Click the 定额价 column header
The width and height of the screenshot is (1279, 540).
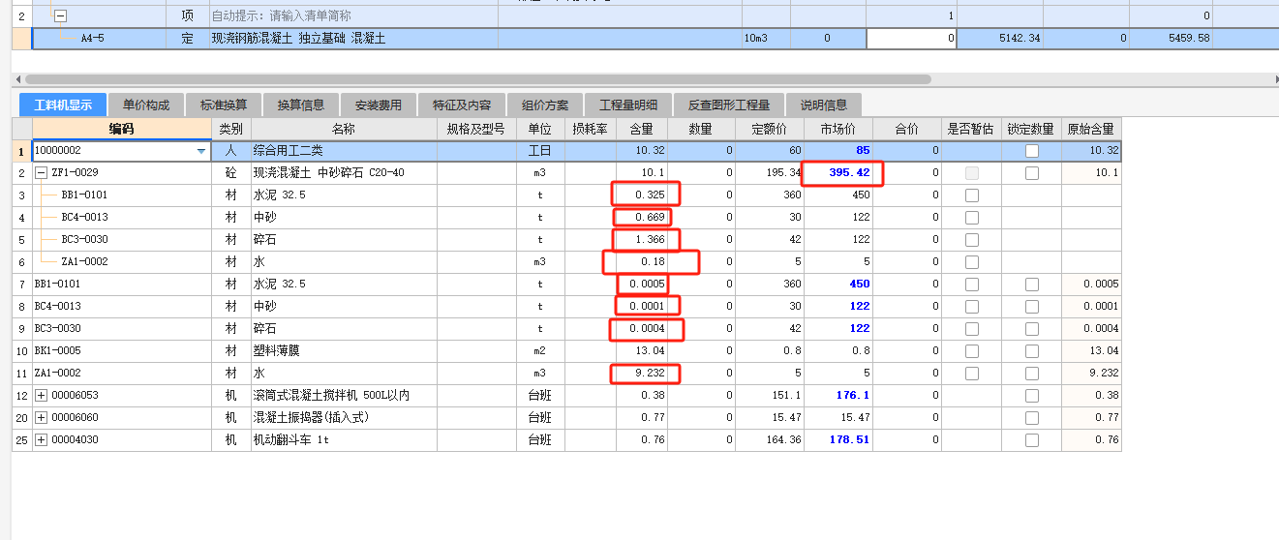[770, 129]
